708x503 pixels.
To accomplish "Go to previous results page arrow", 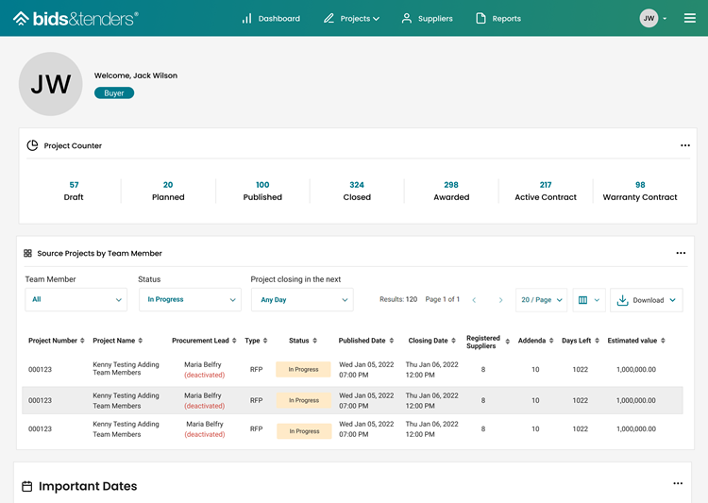I will point(474,300).
